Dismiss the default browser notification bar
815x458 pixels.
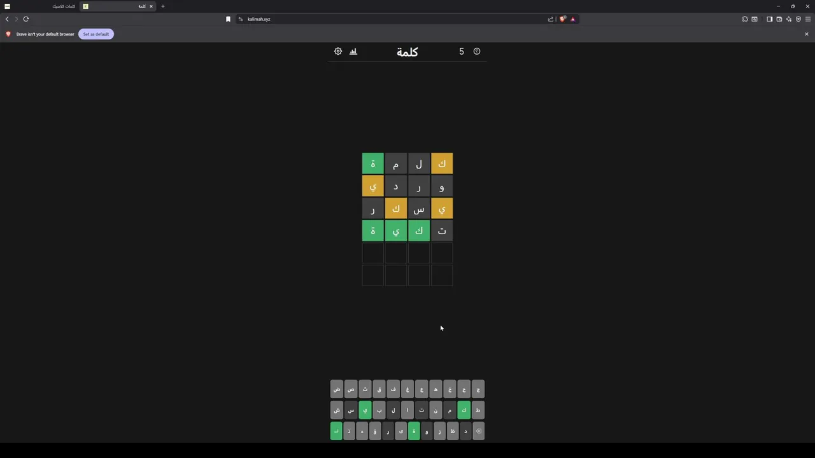click(x=807, y=34)
